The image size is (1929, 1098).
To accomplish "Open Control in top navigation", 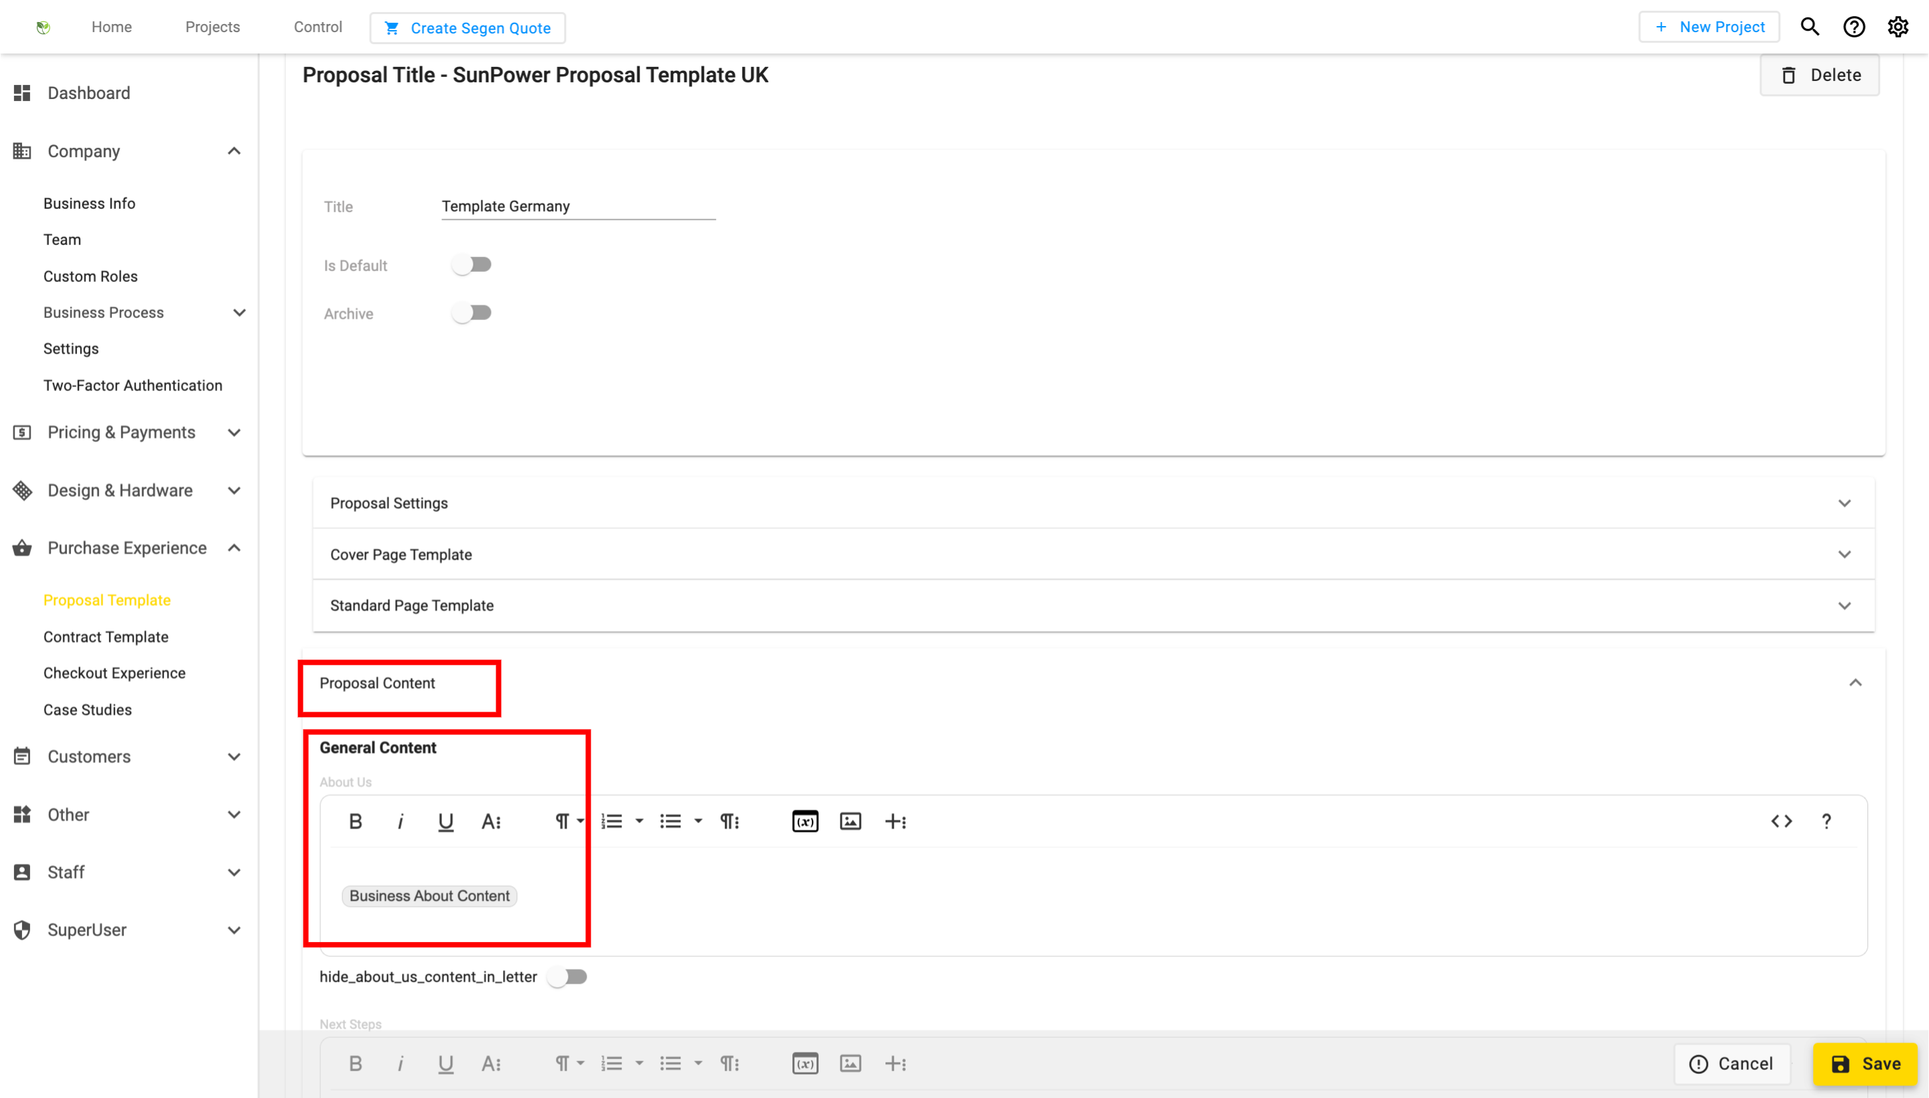I will (x=317, y=27).
